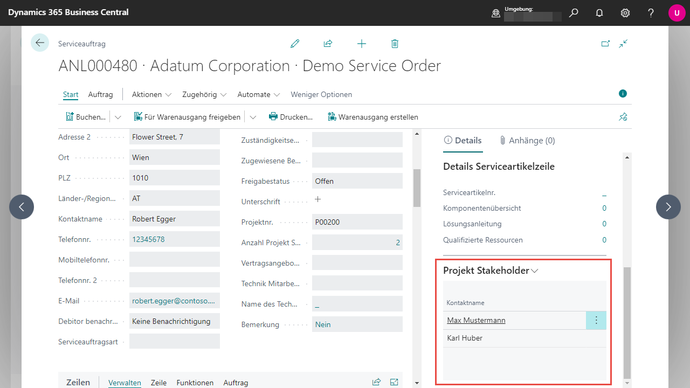Viewport: 690px width, 388px height.
Task: Click the pencil edit icon
Action: pos(294,44)
